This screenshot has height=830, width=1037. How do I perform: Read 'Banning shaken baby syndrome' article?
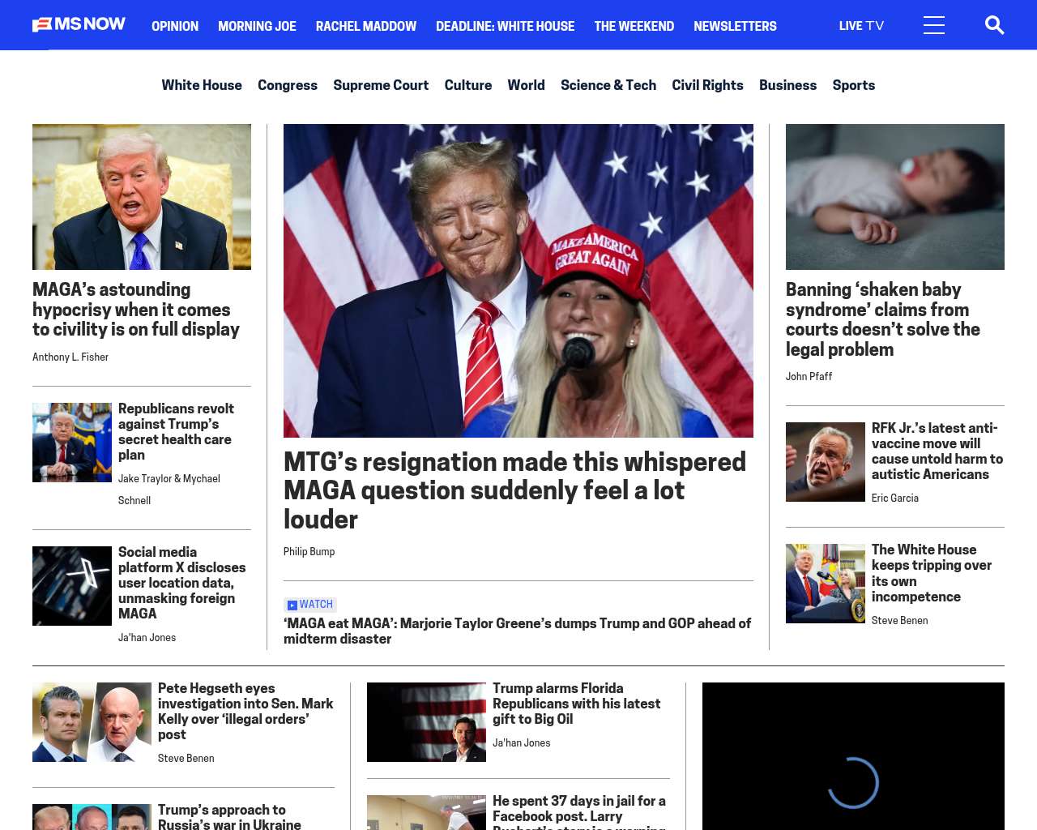tap(883, 319)
